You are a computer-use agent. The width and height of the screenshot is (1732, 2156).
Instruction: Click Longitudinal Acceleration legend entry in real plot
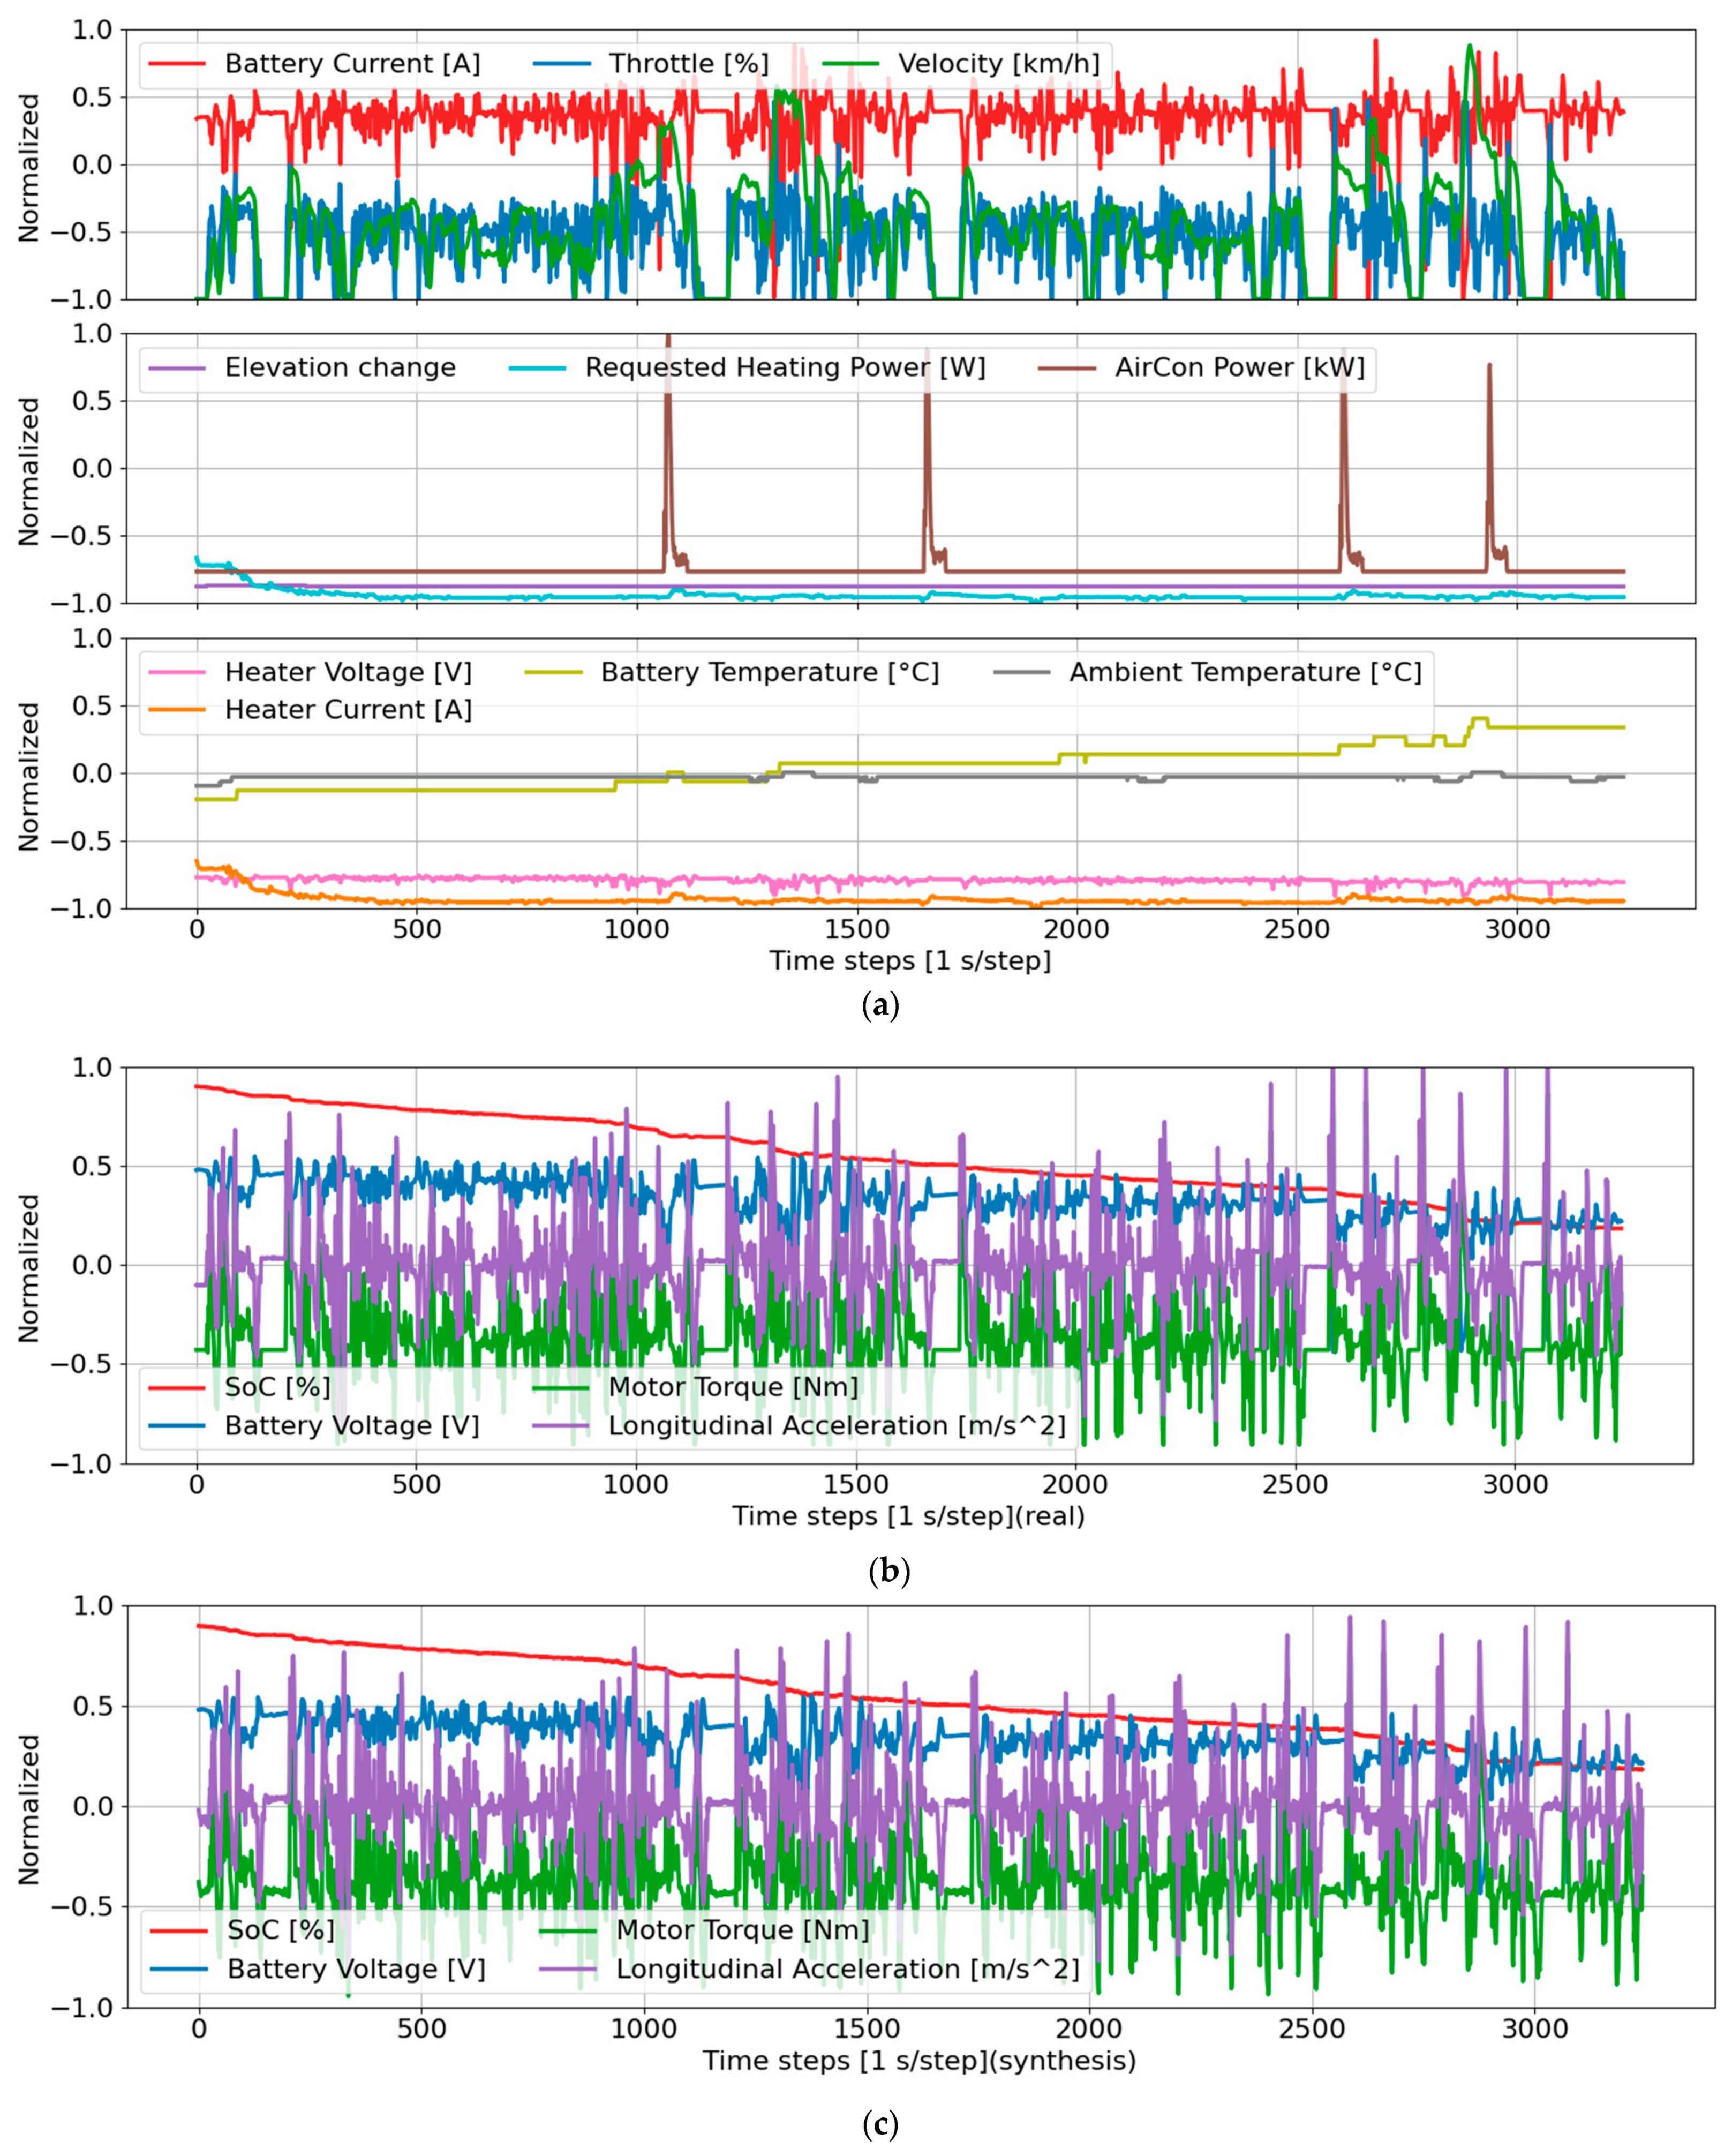pos(836,1426)
